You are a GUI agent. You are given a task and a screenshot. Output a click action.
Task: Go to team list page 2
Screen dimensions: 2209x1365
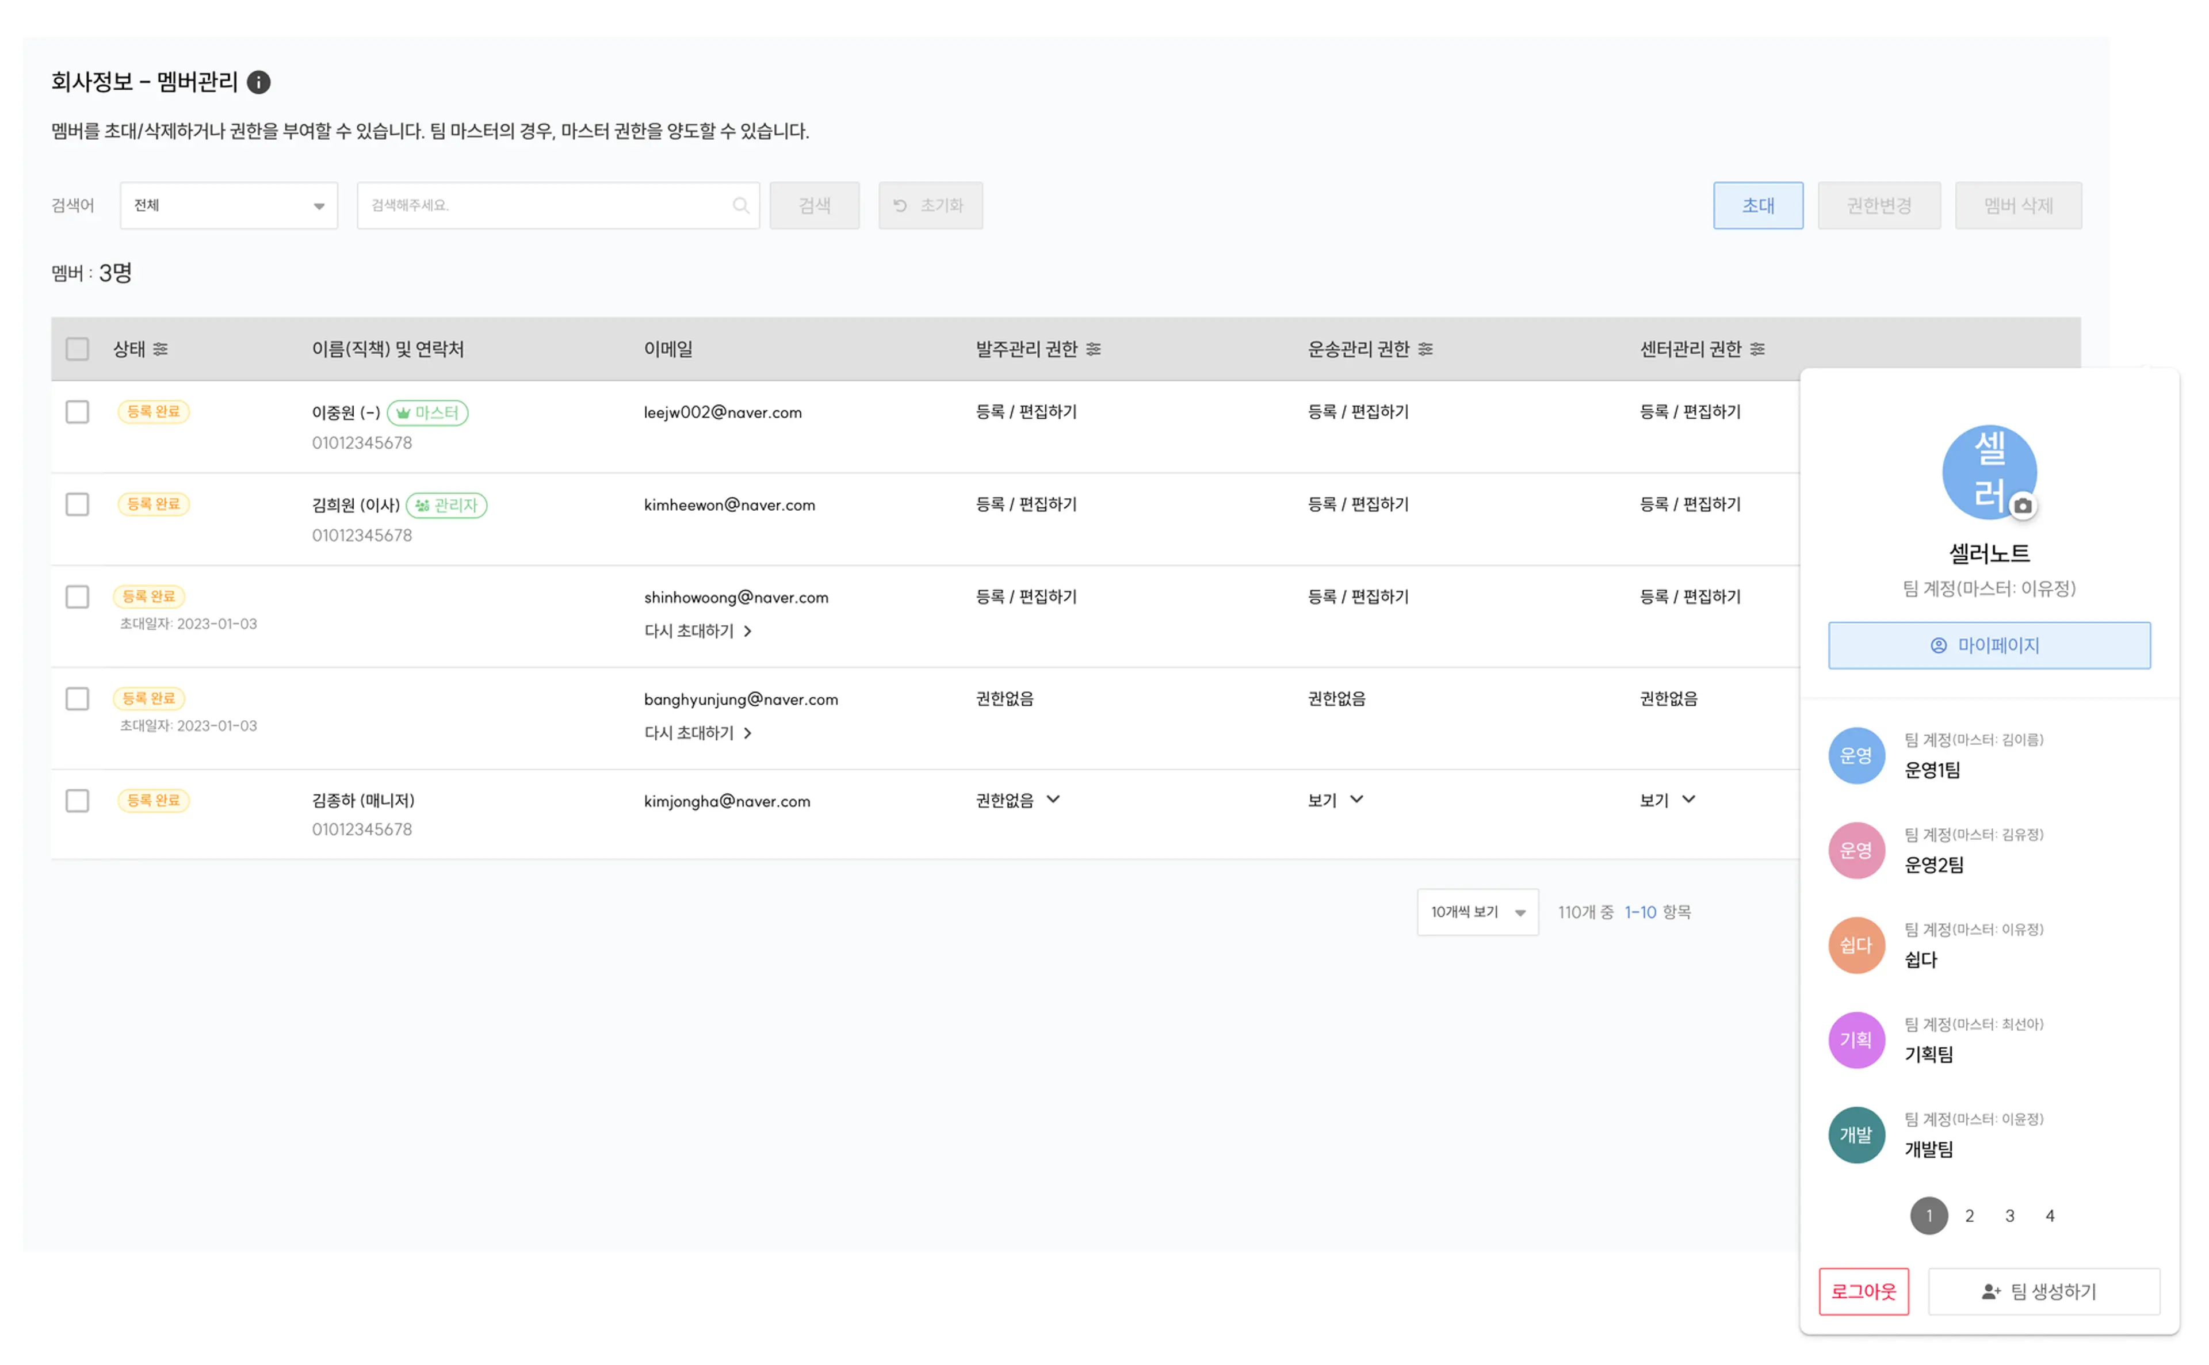1969,1216
